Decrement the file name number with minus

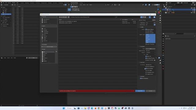[132, 91]
